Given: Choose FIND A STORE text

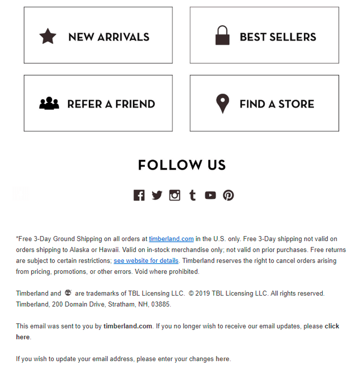Looking at the screenshot, I should tap(277, 104).
